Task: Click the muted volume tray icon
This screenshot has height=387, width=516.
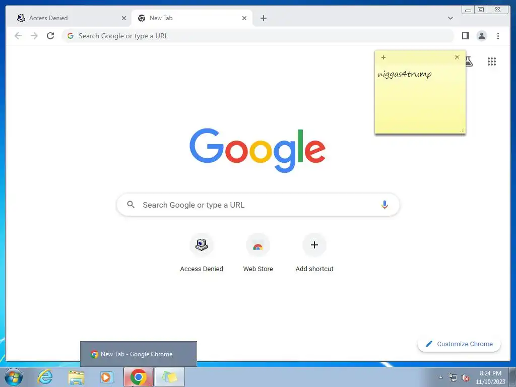Action: tap(465, 378)
